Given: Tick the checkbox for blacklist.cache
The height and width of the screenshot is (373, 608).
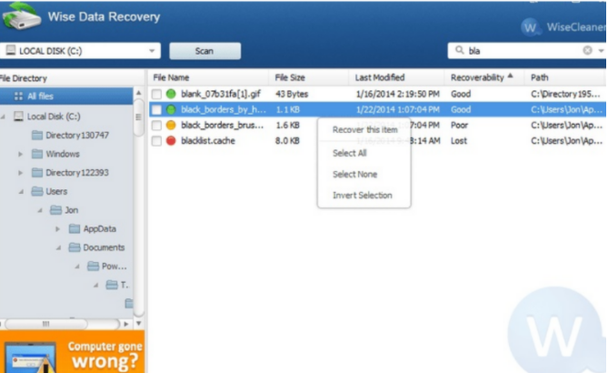Looking at the screenshot, I should tap(157, 141).
